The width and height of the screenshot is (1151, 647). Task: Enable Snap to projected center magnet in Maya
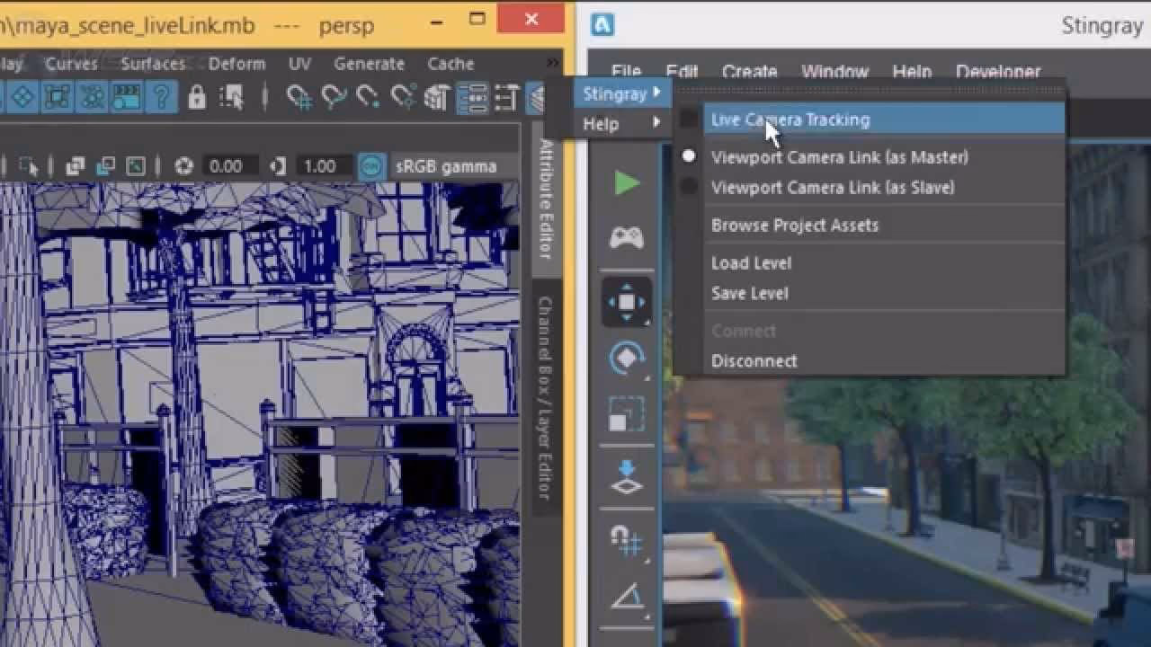point(402,97)
